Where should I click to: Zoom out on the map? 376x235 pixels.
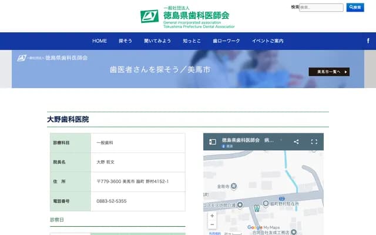tap(212, 224)
